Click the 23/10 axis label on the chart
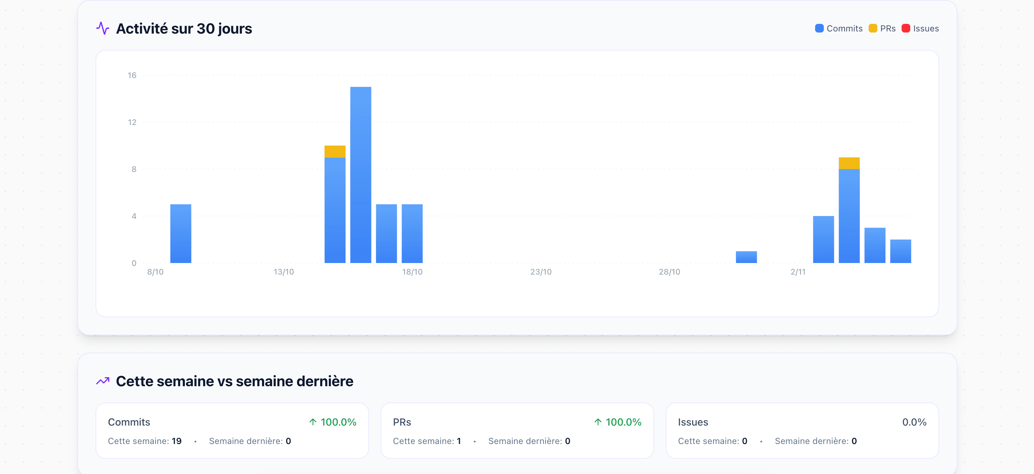This screenshot has height=474, width=1034. pos(541,272)
